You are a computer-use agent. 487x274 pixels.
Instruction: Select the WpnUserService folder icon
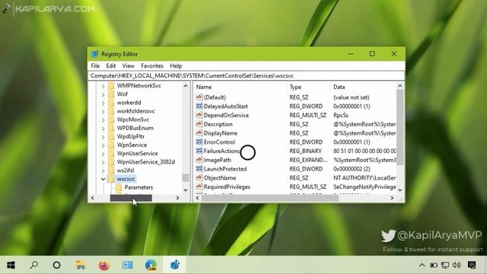111,153
